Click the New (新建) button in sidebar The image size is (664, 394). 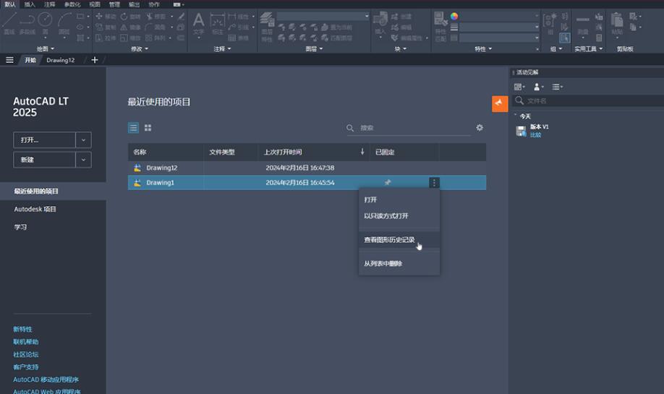[x=44, y=160]
